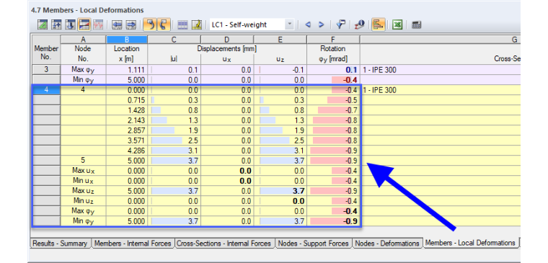The image size is (548, 263).
Task: Select column C header
Action: 174,40
